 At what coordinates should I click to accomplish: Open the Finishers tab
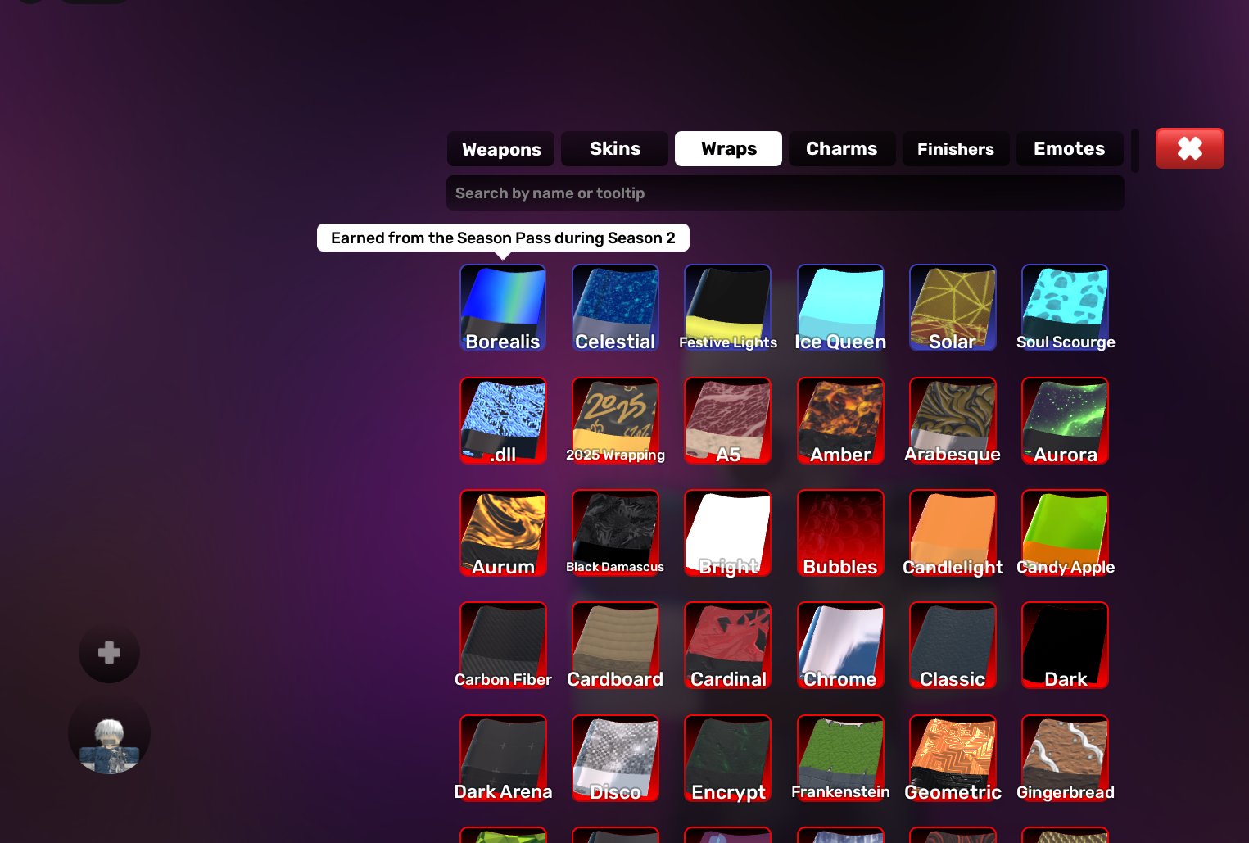coord(956,149)
